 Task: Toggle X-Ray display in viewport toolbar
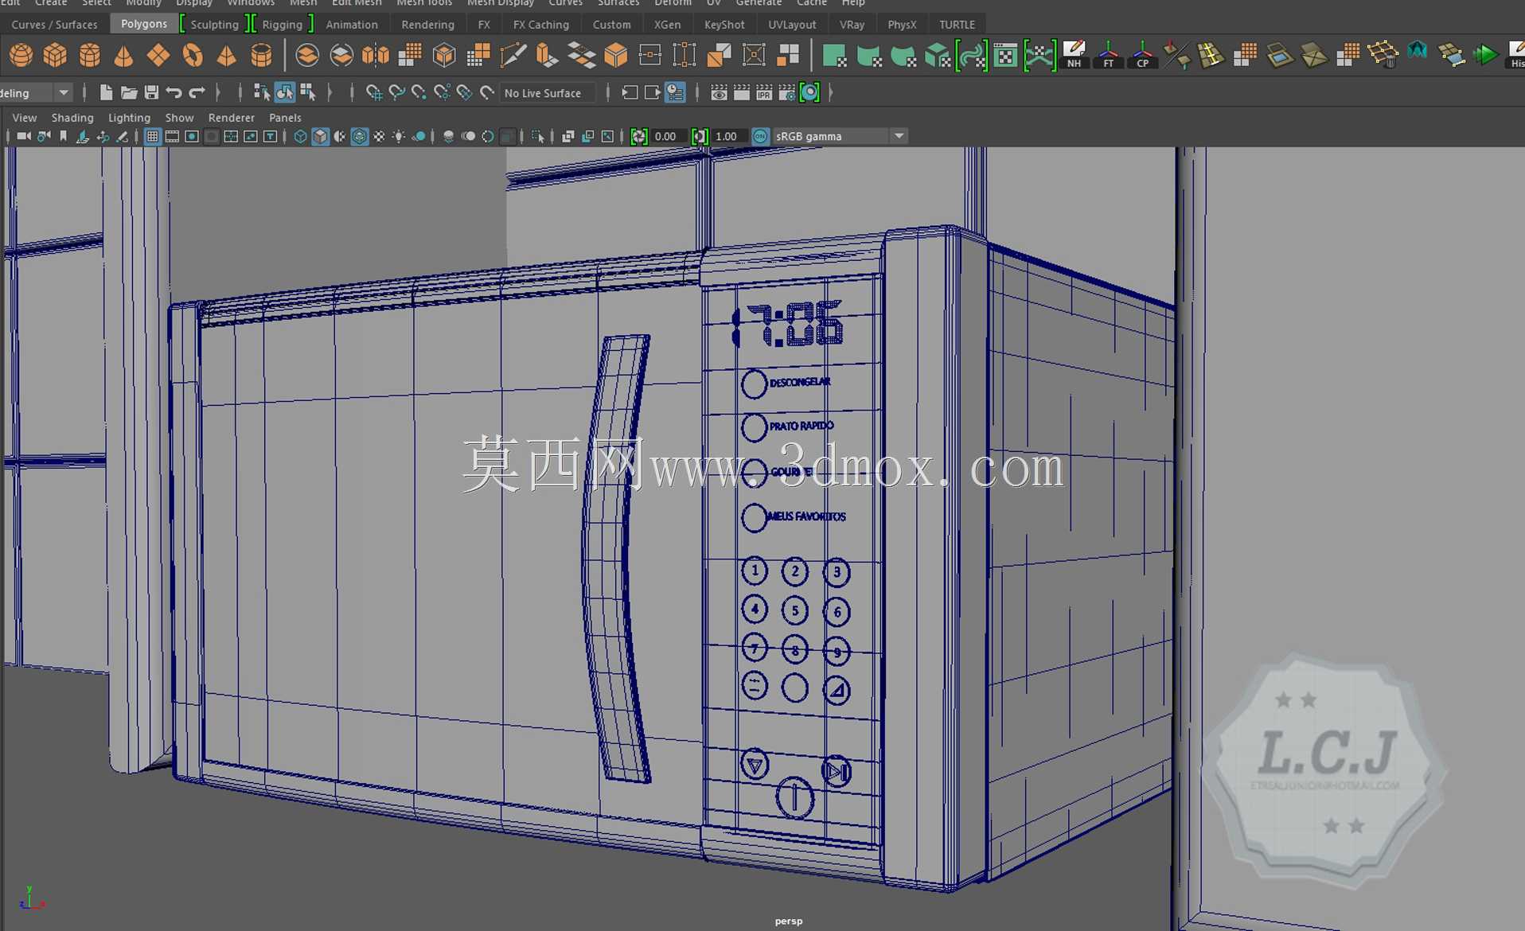click(567, 137)
